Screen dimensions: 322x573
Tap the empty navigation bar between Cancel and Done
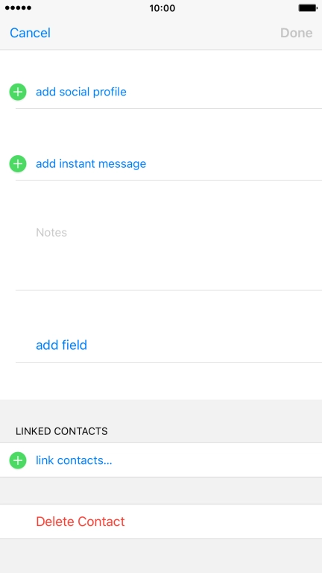[x=165, y=33]
